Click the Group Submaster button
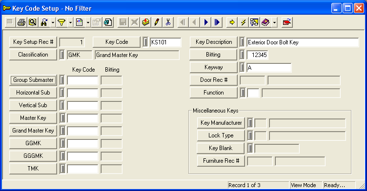 (x=33, y=80)
